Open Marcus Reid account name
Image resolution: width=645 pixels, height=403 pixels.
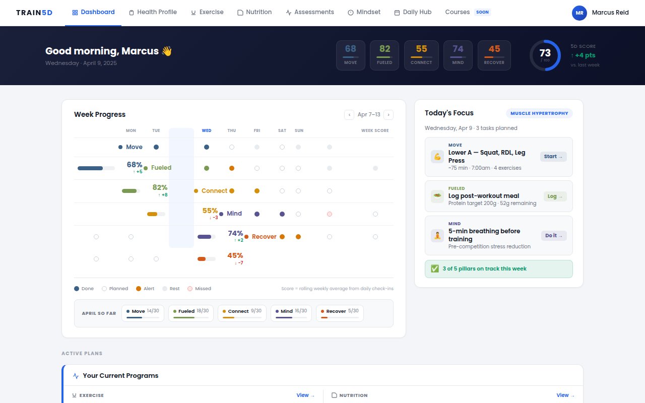pos(610,13)
